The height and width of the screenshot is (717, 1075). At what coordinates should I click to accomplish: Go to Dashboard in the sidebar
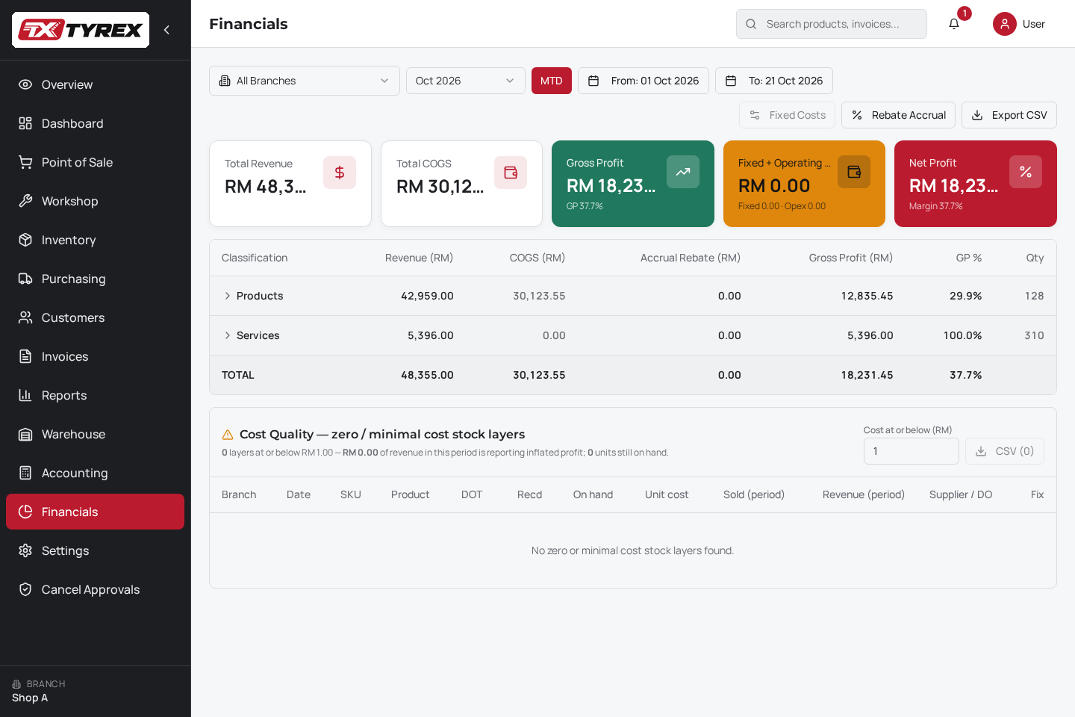[x=95, y=123]
